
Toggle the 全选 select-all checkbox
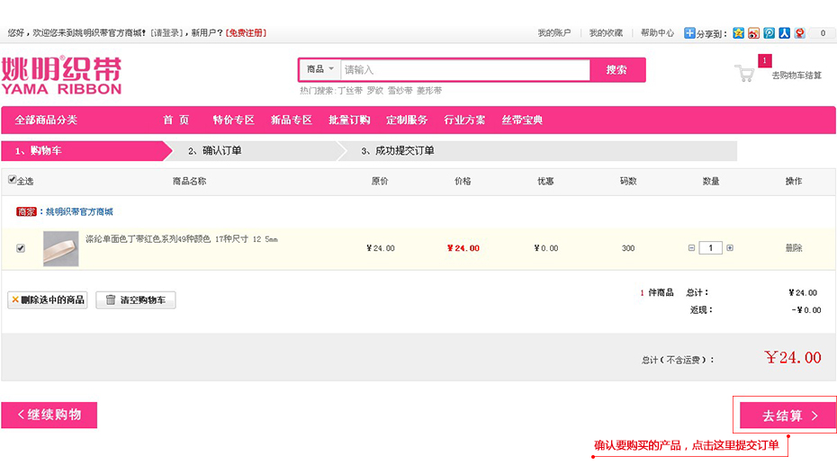click(12, 180)
